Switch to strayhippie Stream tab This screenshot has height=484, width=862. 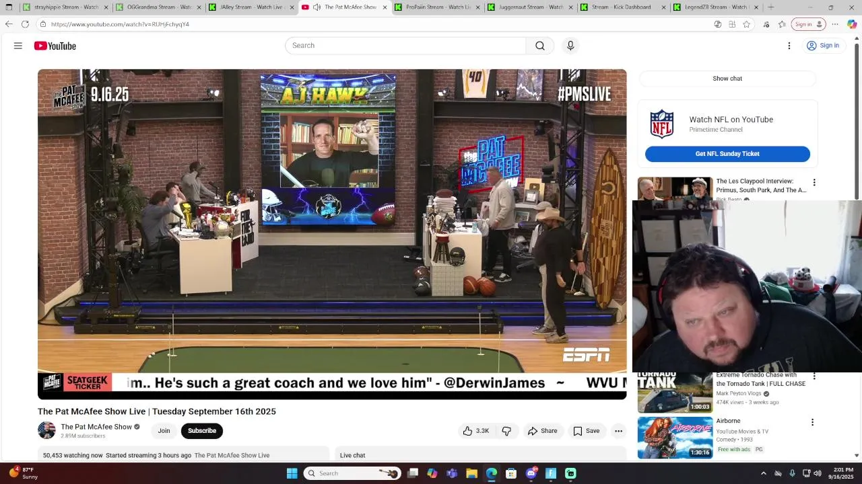(66, 7)
